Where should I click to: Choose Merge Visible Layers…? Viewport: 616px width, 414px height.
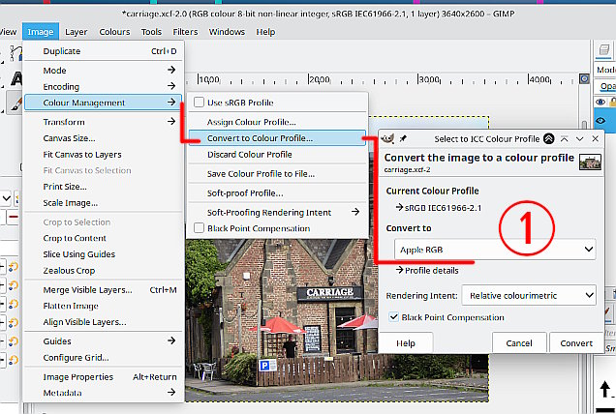tap(104, 289)
